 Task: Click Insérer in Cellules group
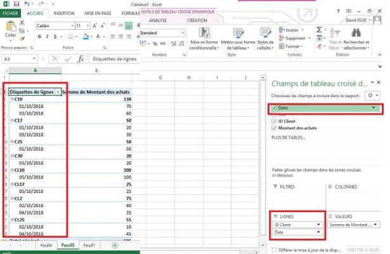[x=292, y=30]
